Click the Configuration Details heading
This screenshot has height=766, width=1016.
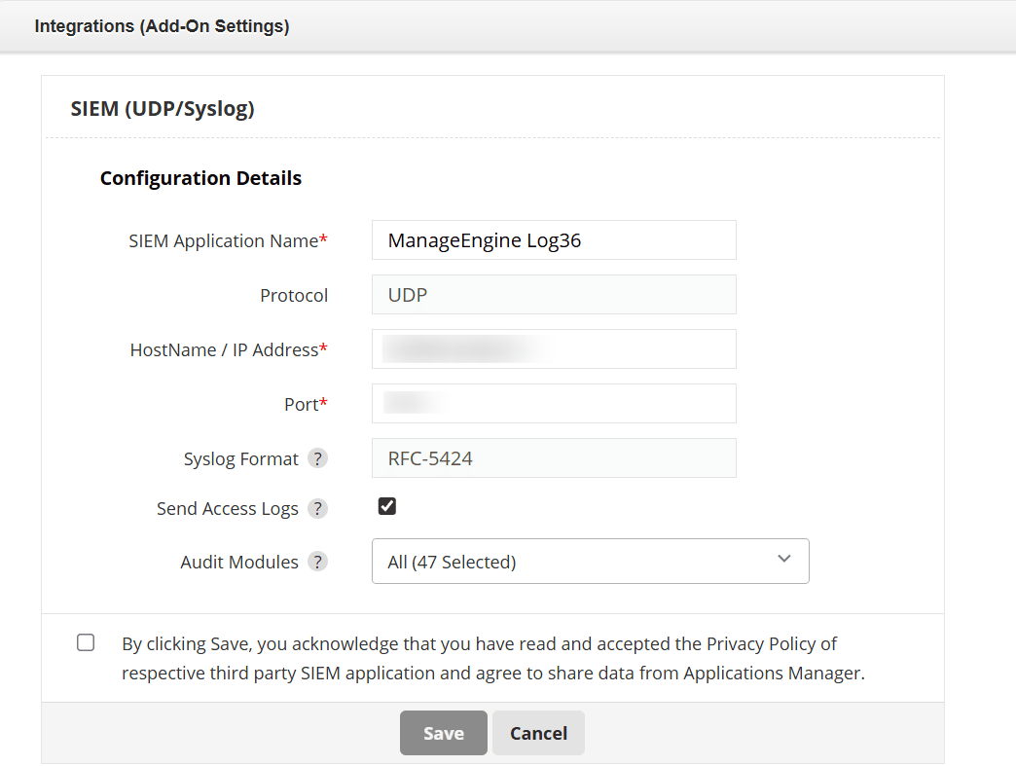tap(200, 178)
